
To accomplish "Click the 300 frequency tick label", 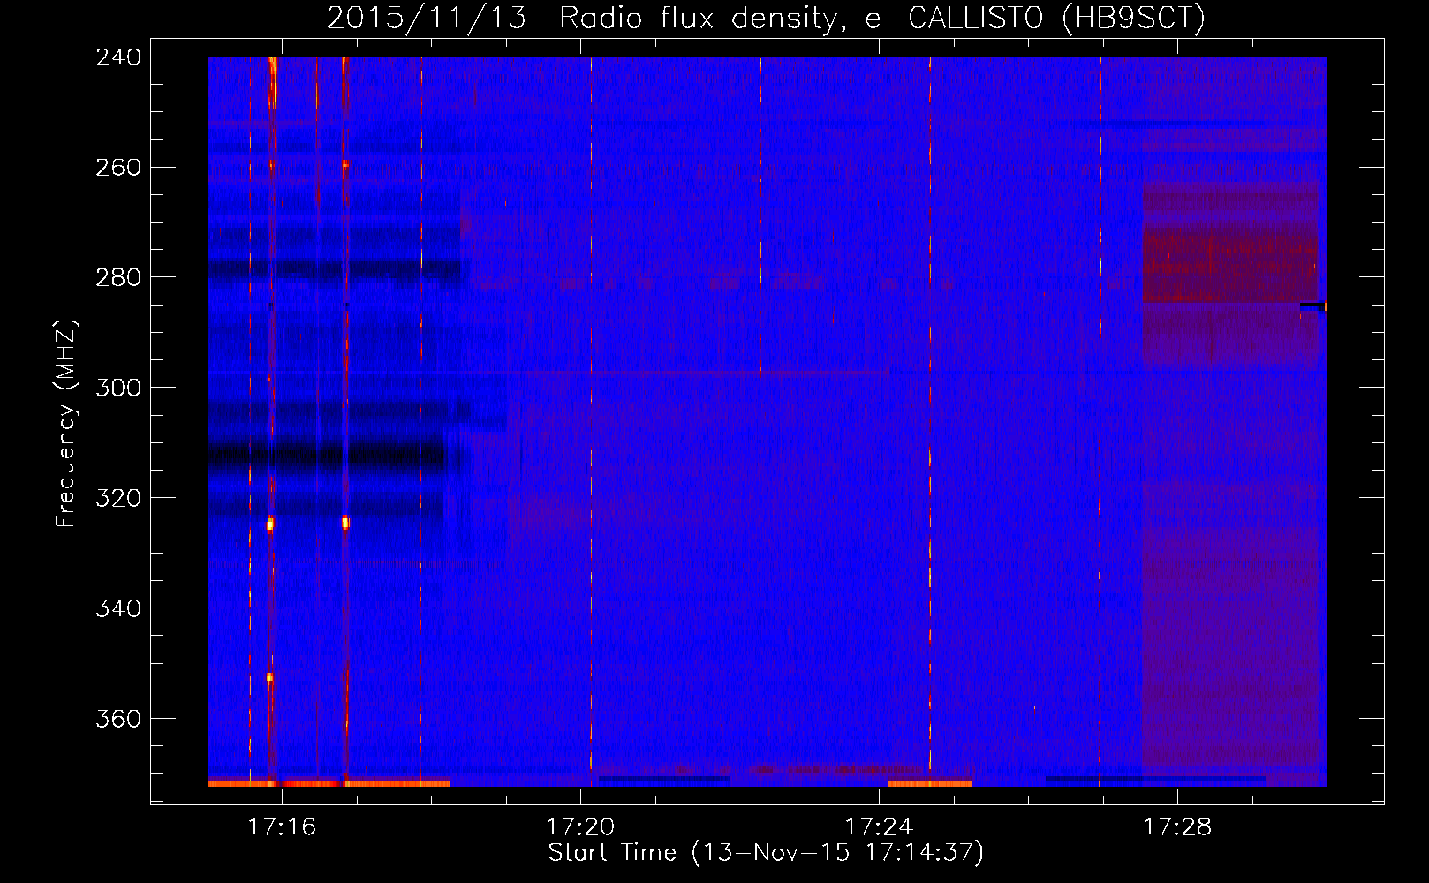I will coord(118,389).
